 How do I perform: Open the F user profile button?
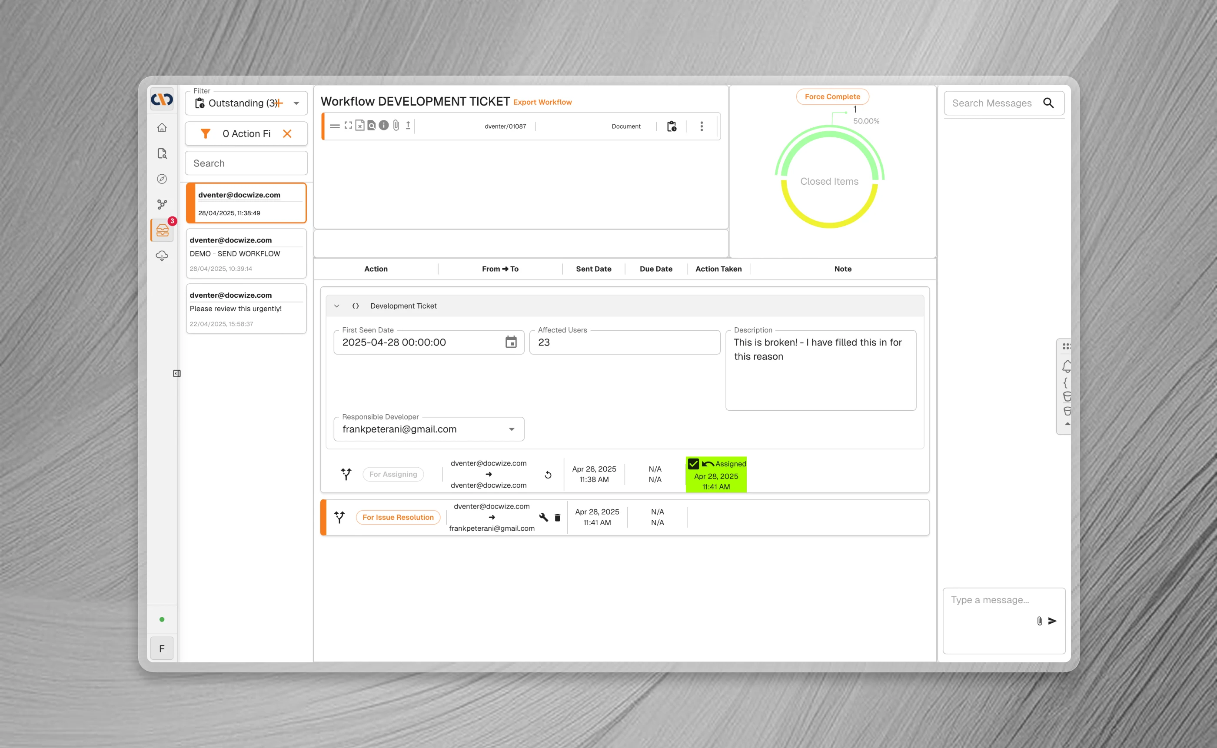pyautogui.click(x=162, y=648)
